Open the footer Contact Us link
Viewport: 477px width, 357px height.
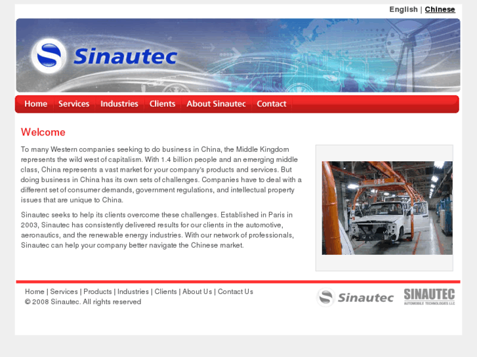[236, 291]
